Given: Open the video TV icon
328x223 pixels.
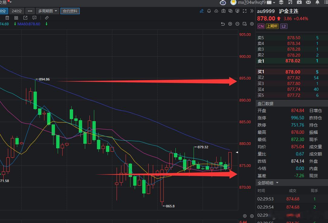Looking at the screenshot, I should click(299, 2).
